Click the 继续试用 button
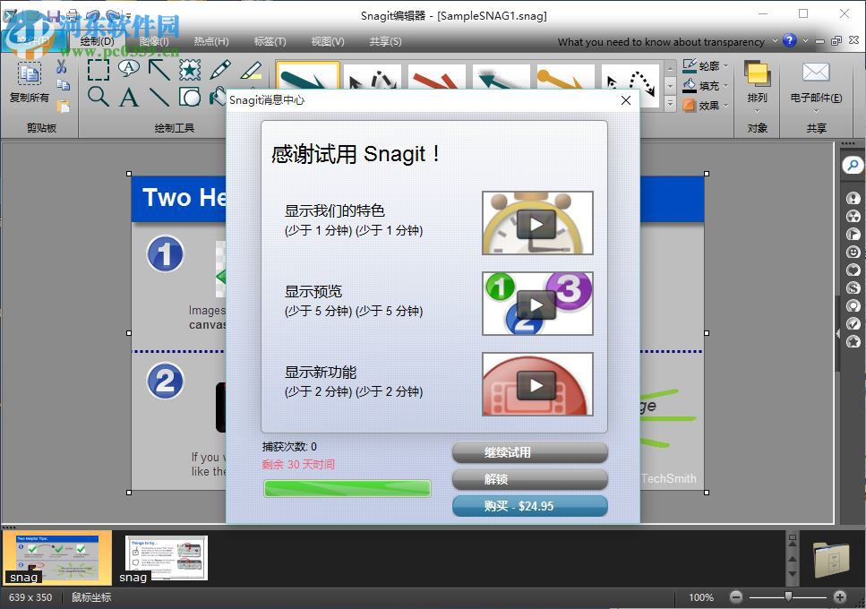Image resolution: width=866 pixels, height=609 pixels. click(529, 453)
